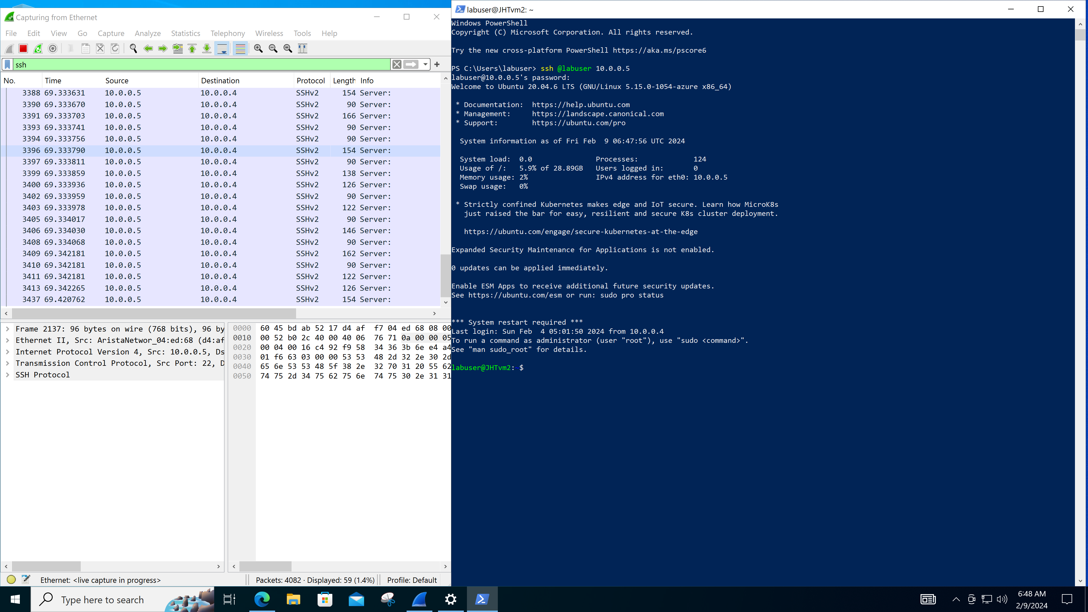1088x612 pixels.
Task: Sort packets by Destination column
Action: (x=246, y=81)
